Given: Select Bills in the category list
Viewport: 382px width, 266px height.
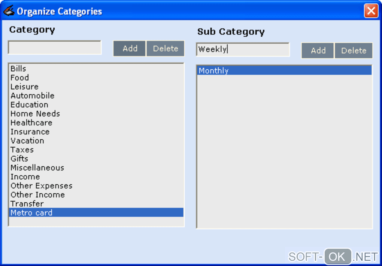Looking at the screenshot, I should pos(18,69).
